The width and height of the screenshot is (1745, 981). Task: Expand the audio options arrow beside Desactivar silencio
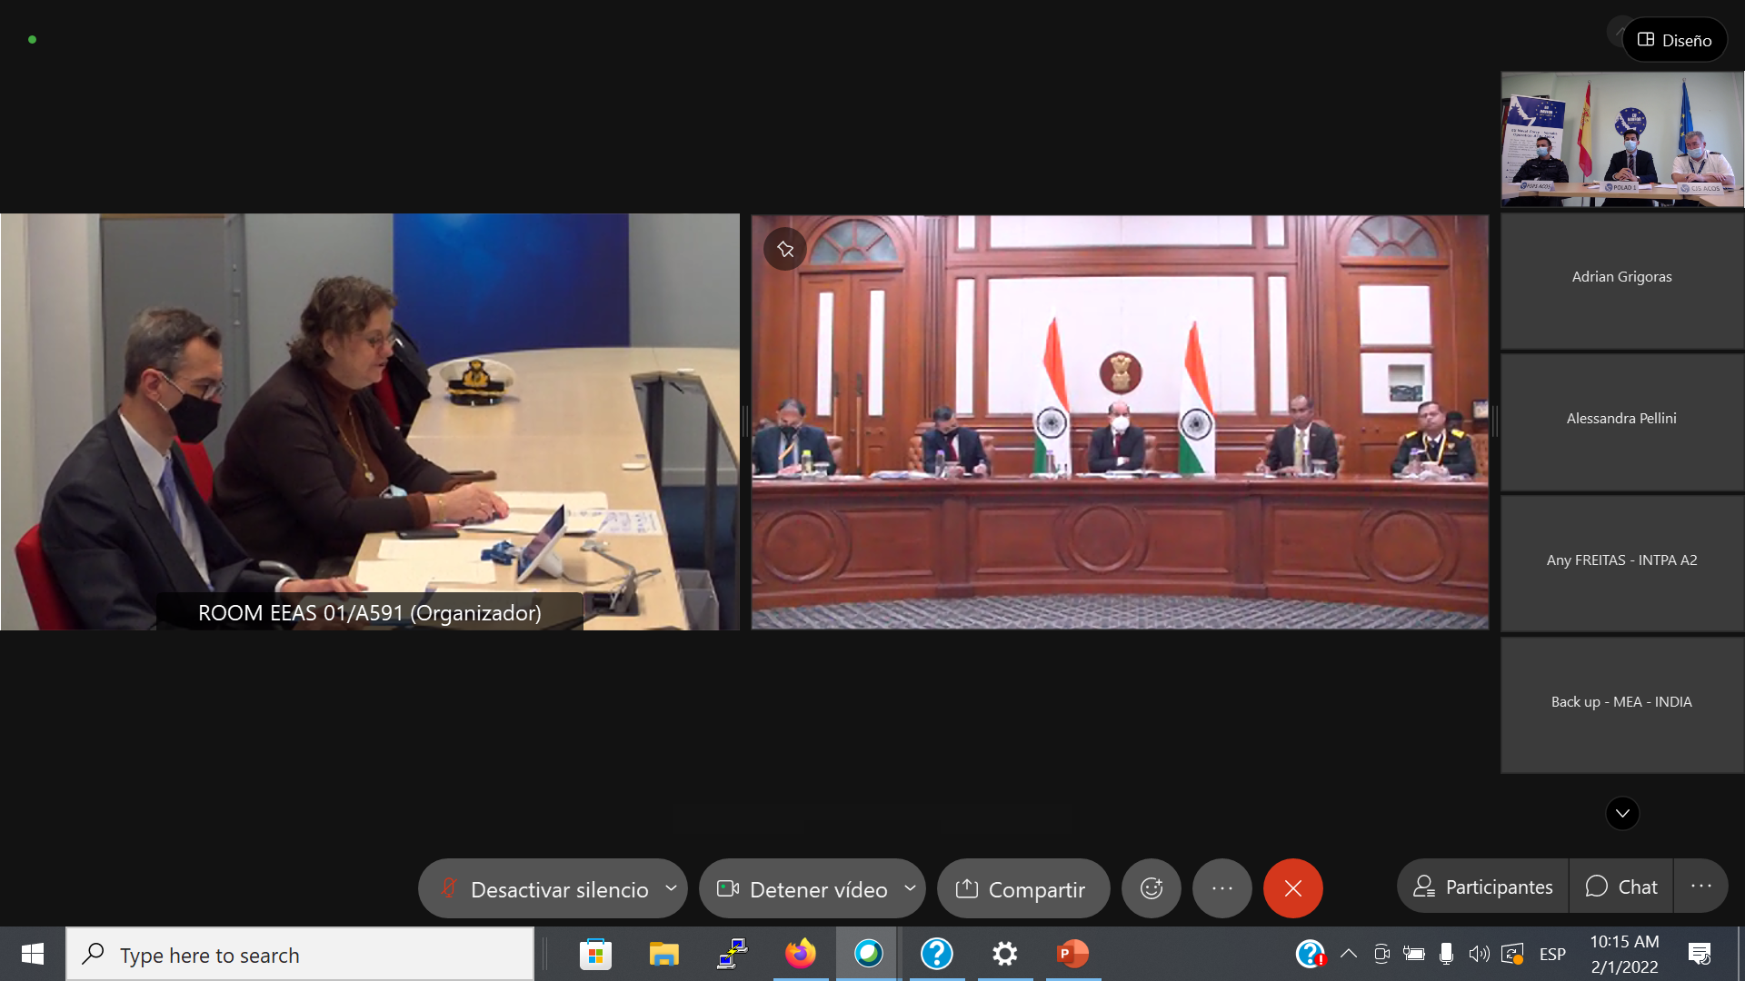point(671,888)
